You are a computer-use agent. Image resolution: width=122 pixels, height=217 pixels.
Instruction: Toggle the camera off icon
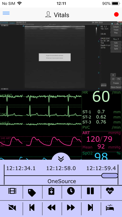(12, 207)
